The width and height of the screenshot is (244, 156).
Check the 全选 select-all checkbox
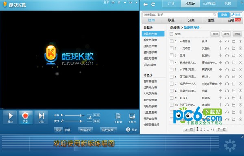171,34
